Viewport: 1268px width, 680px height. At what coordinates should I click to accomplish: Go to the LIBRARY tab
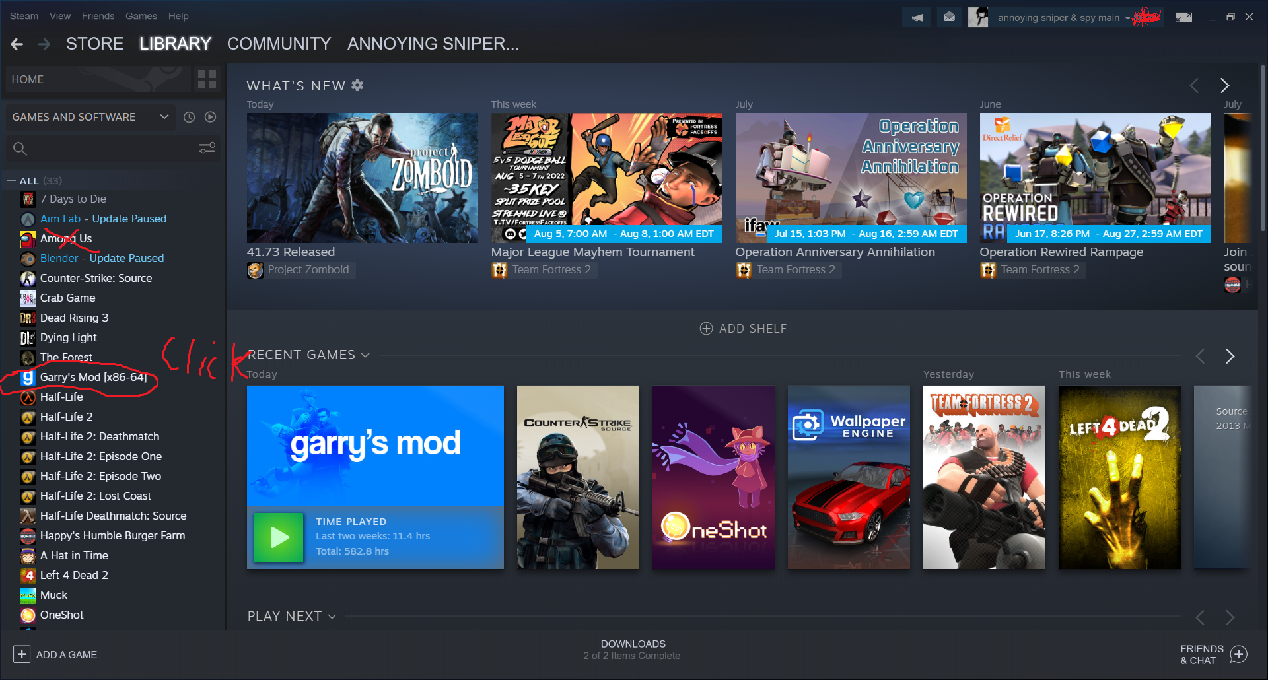point(175,44)
